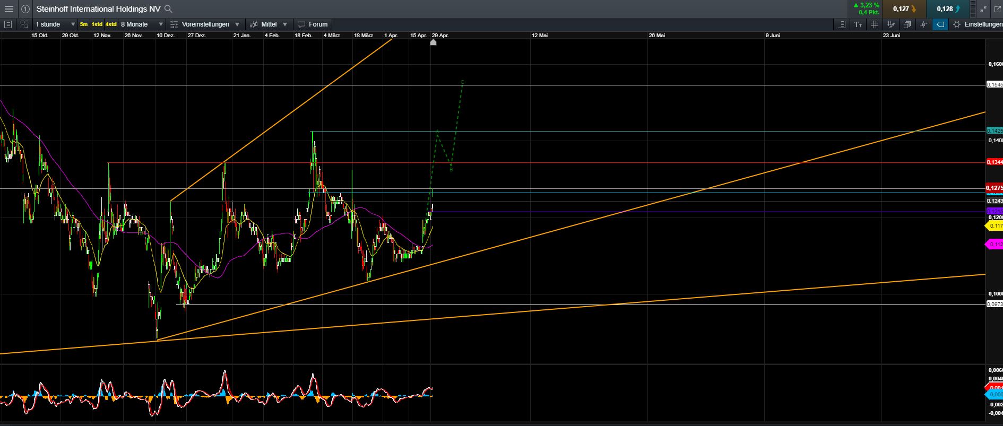
Task: Click the grid with pencil drawing icon
Action: 891,24
